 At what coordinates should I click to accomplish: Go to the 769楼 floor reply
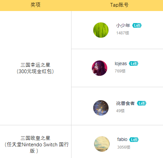[x=120, y=71]
